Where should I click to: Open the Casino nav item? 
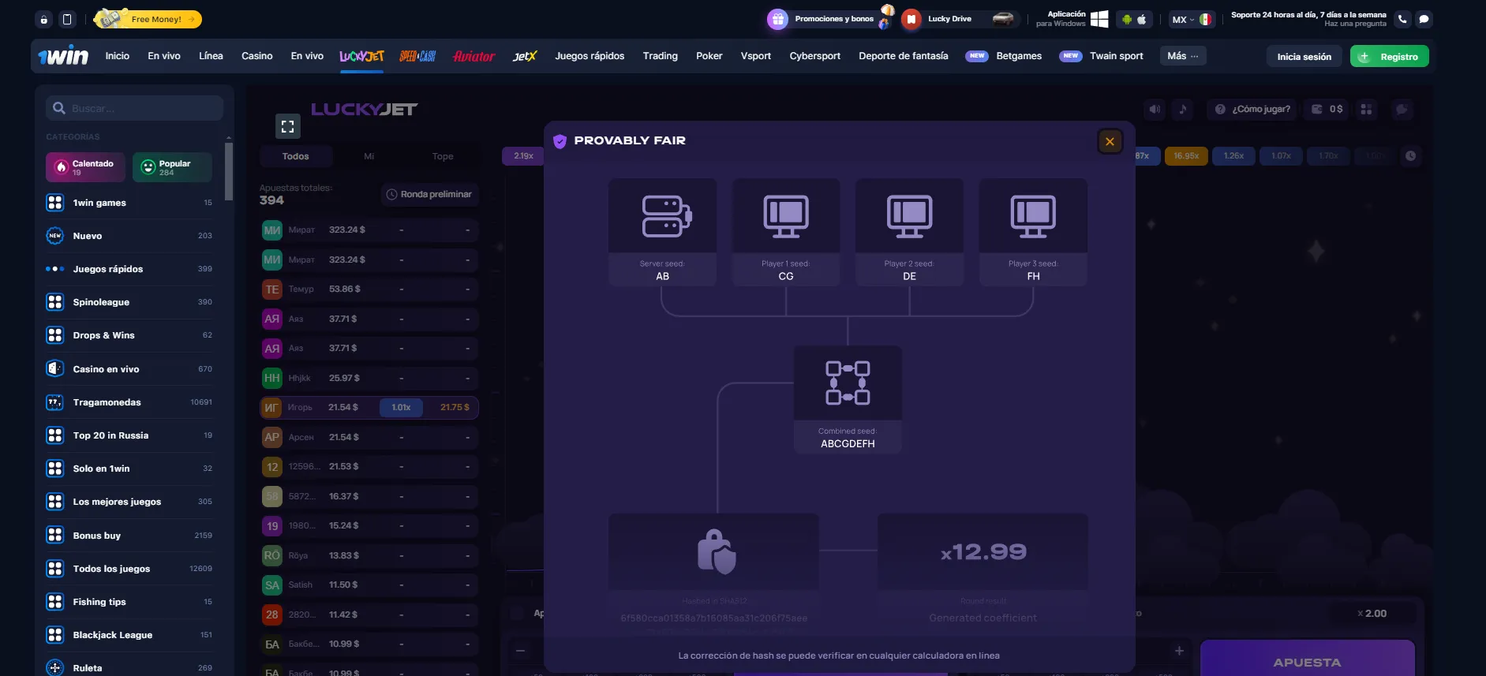(257, 56)
